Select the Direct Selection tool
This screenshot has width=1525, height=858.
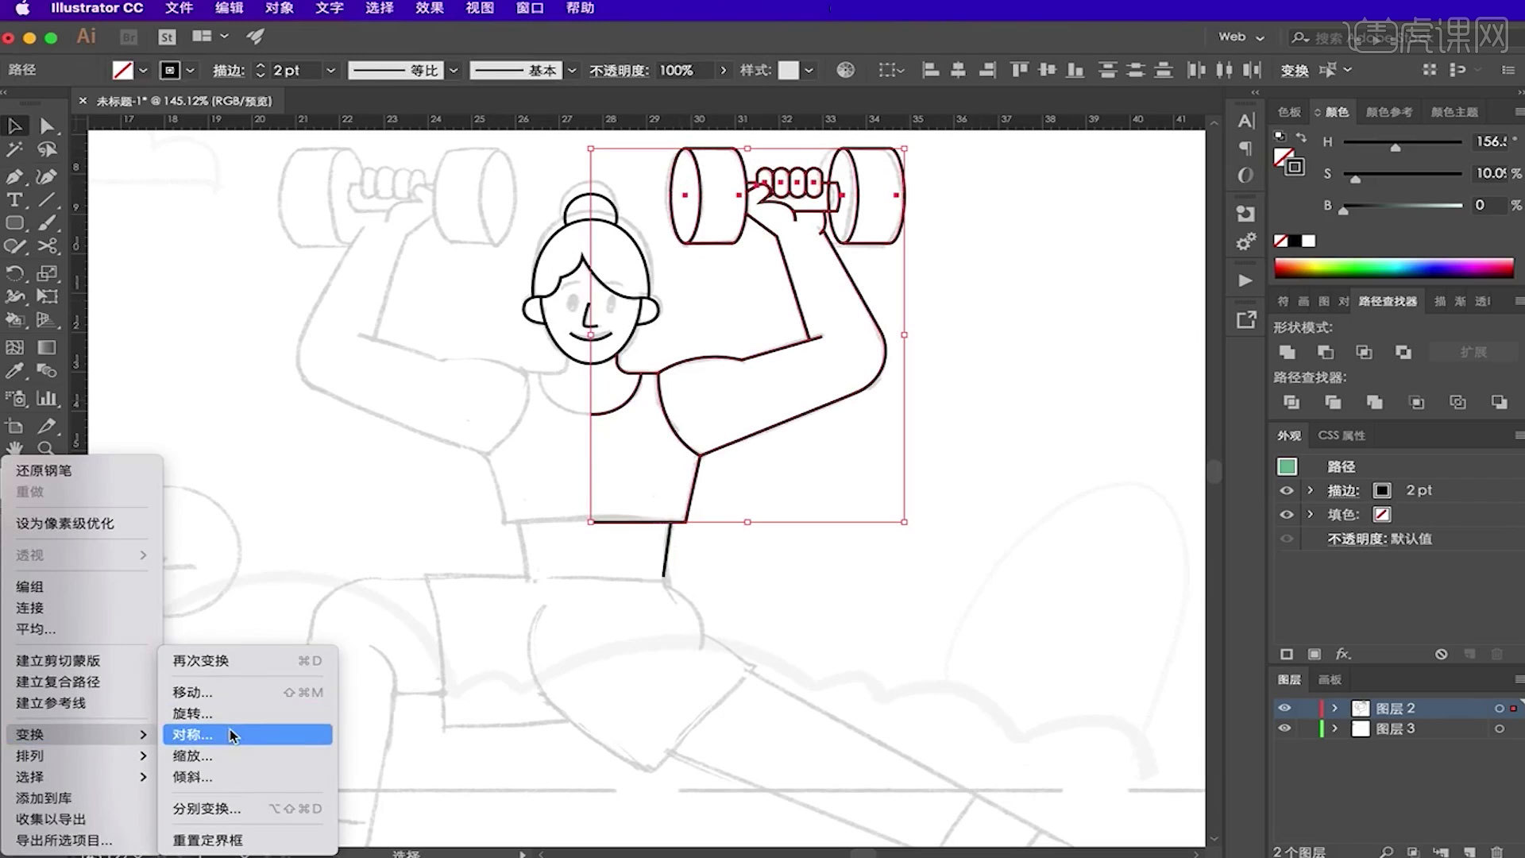(x=47, y=126)
